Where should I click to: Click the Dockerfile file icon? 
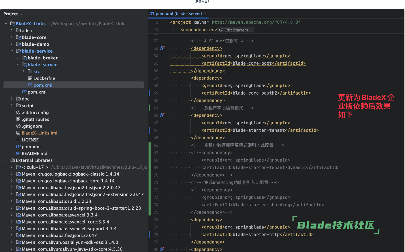pos(30,78)
